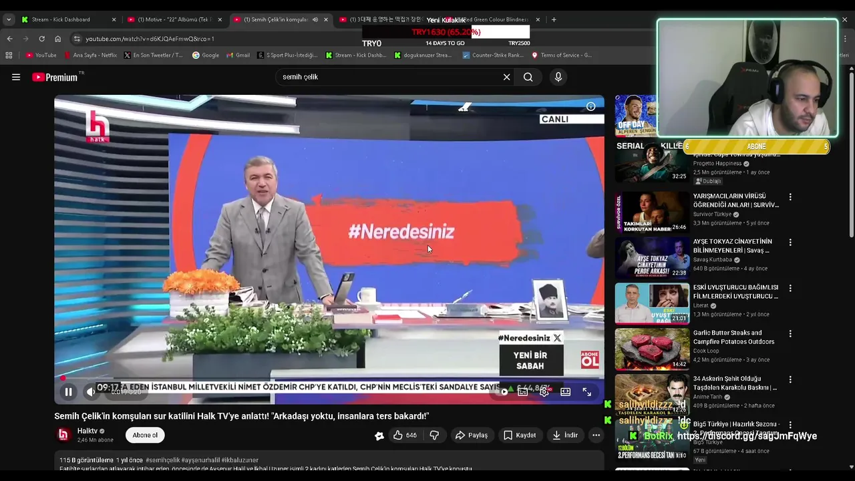
Task: Open YouTube hamburger guide menu
Action: point(16,77)
